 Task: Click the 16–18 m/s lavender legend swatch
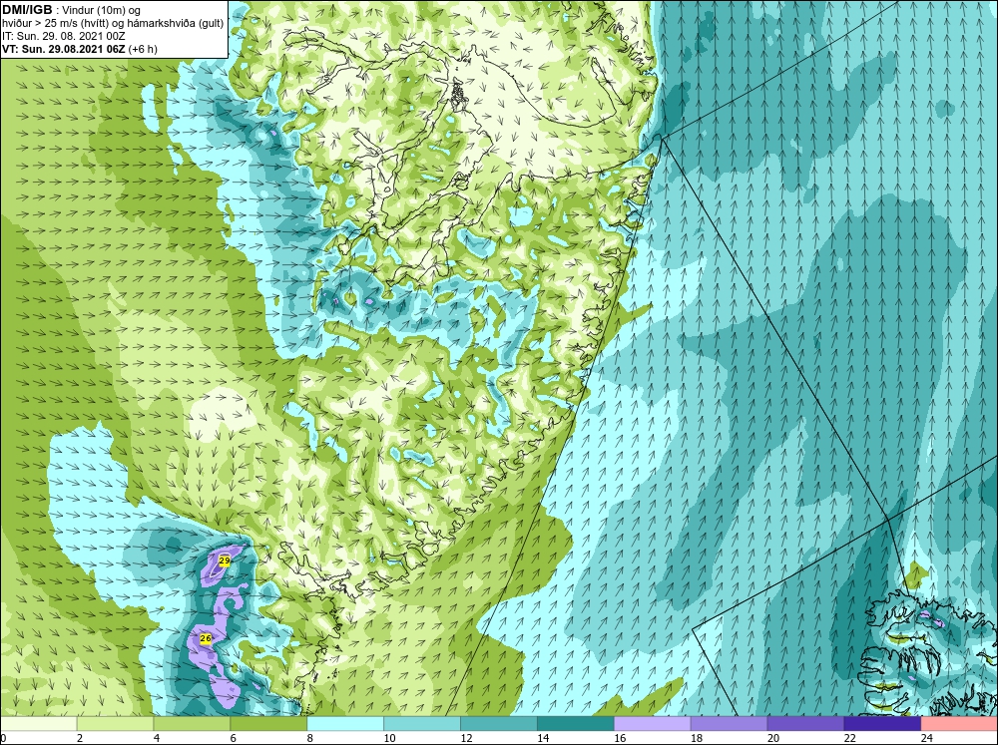[x=653, y=723]
